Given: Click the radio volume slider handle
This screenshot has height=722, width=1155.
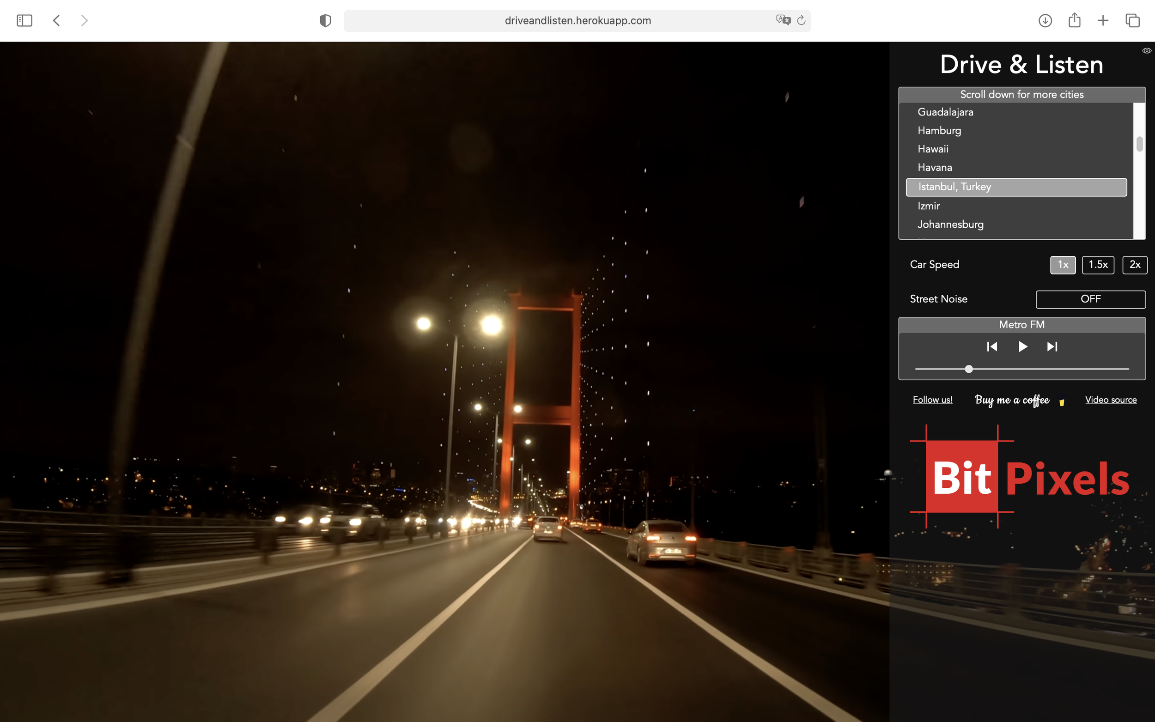Looking at the screenshot, I should click(969, 369).
